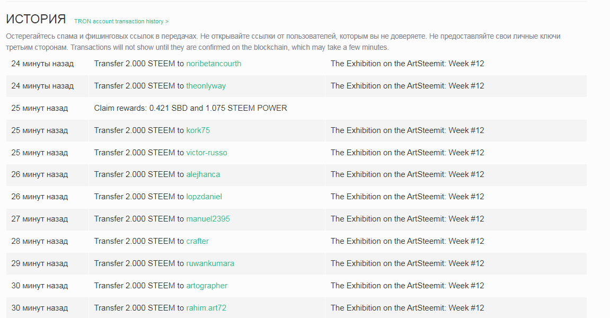
Task: Open manuel2395 user link
Action: click(208, 219)
